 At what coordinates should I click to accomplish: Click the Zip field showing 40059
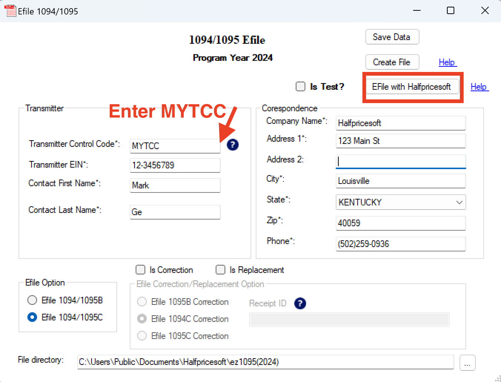(x=401, y=223)
